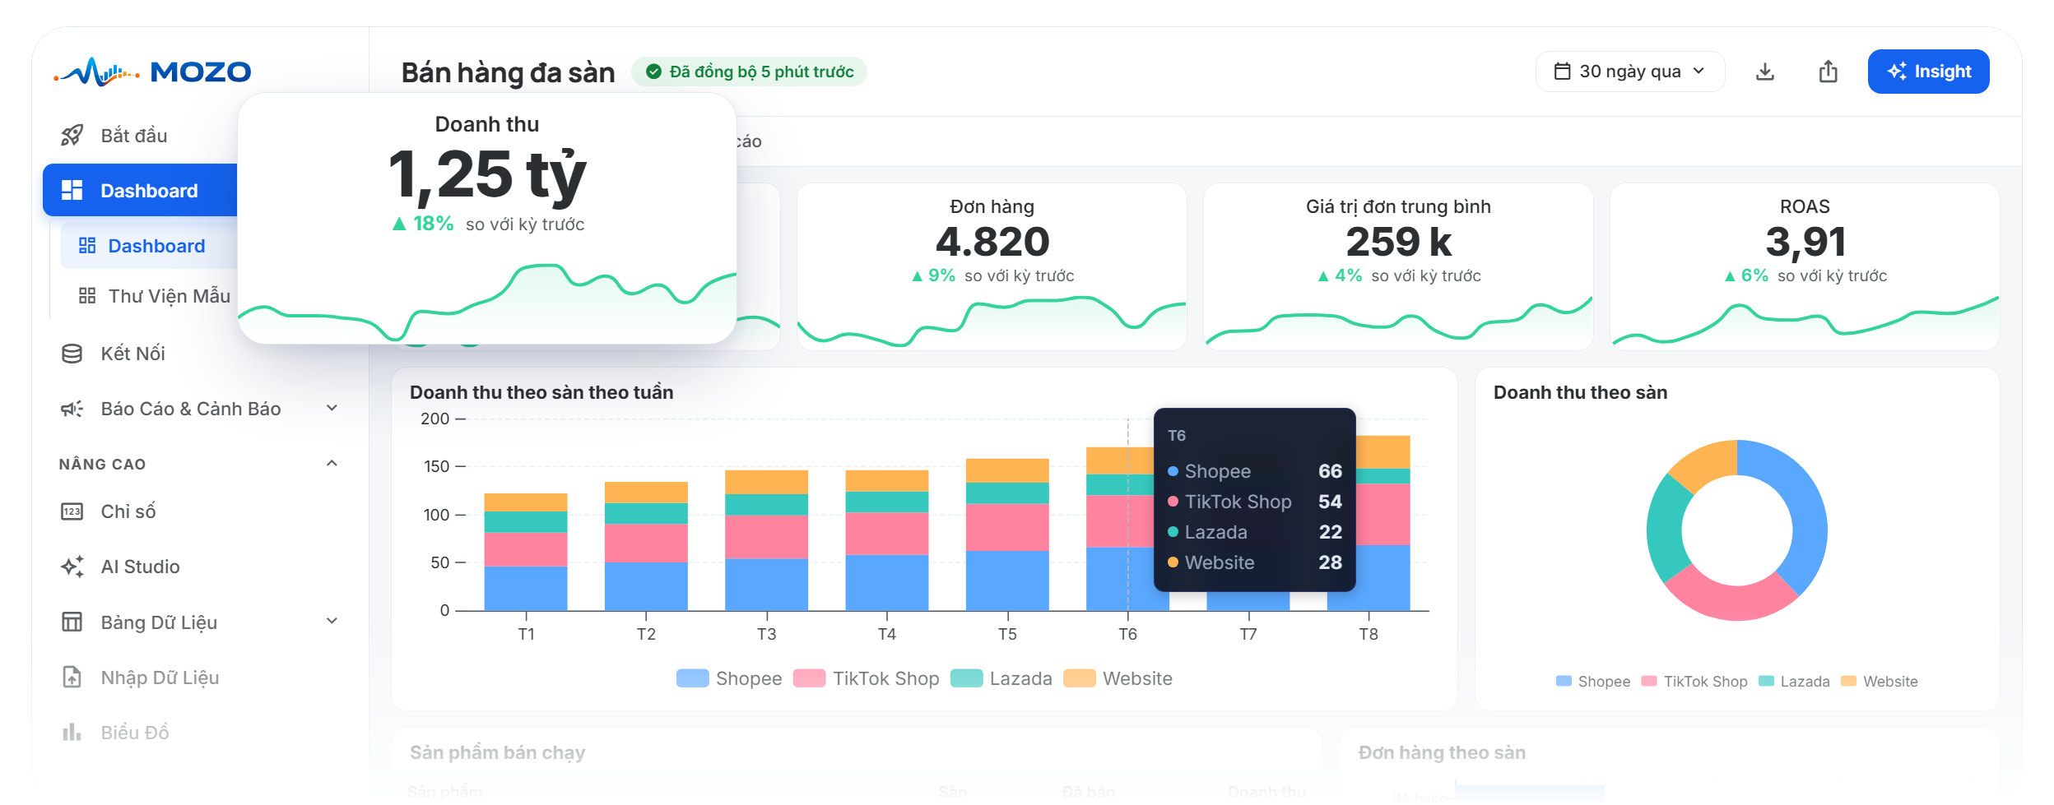2054x805 pixels.
Task: Click the MOZO logo
Action: click(x=153, y=72)
